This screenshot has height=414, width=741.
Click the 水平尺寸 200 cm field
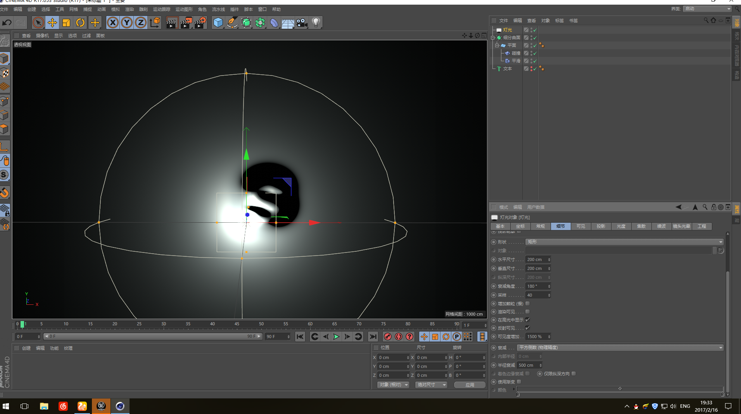(x=538, y=259)
